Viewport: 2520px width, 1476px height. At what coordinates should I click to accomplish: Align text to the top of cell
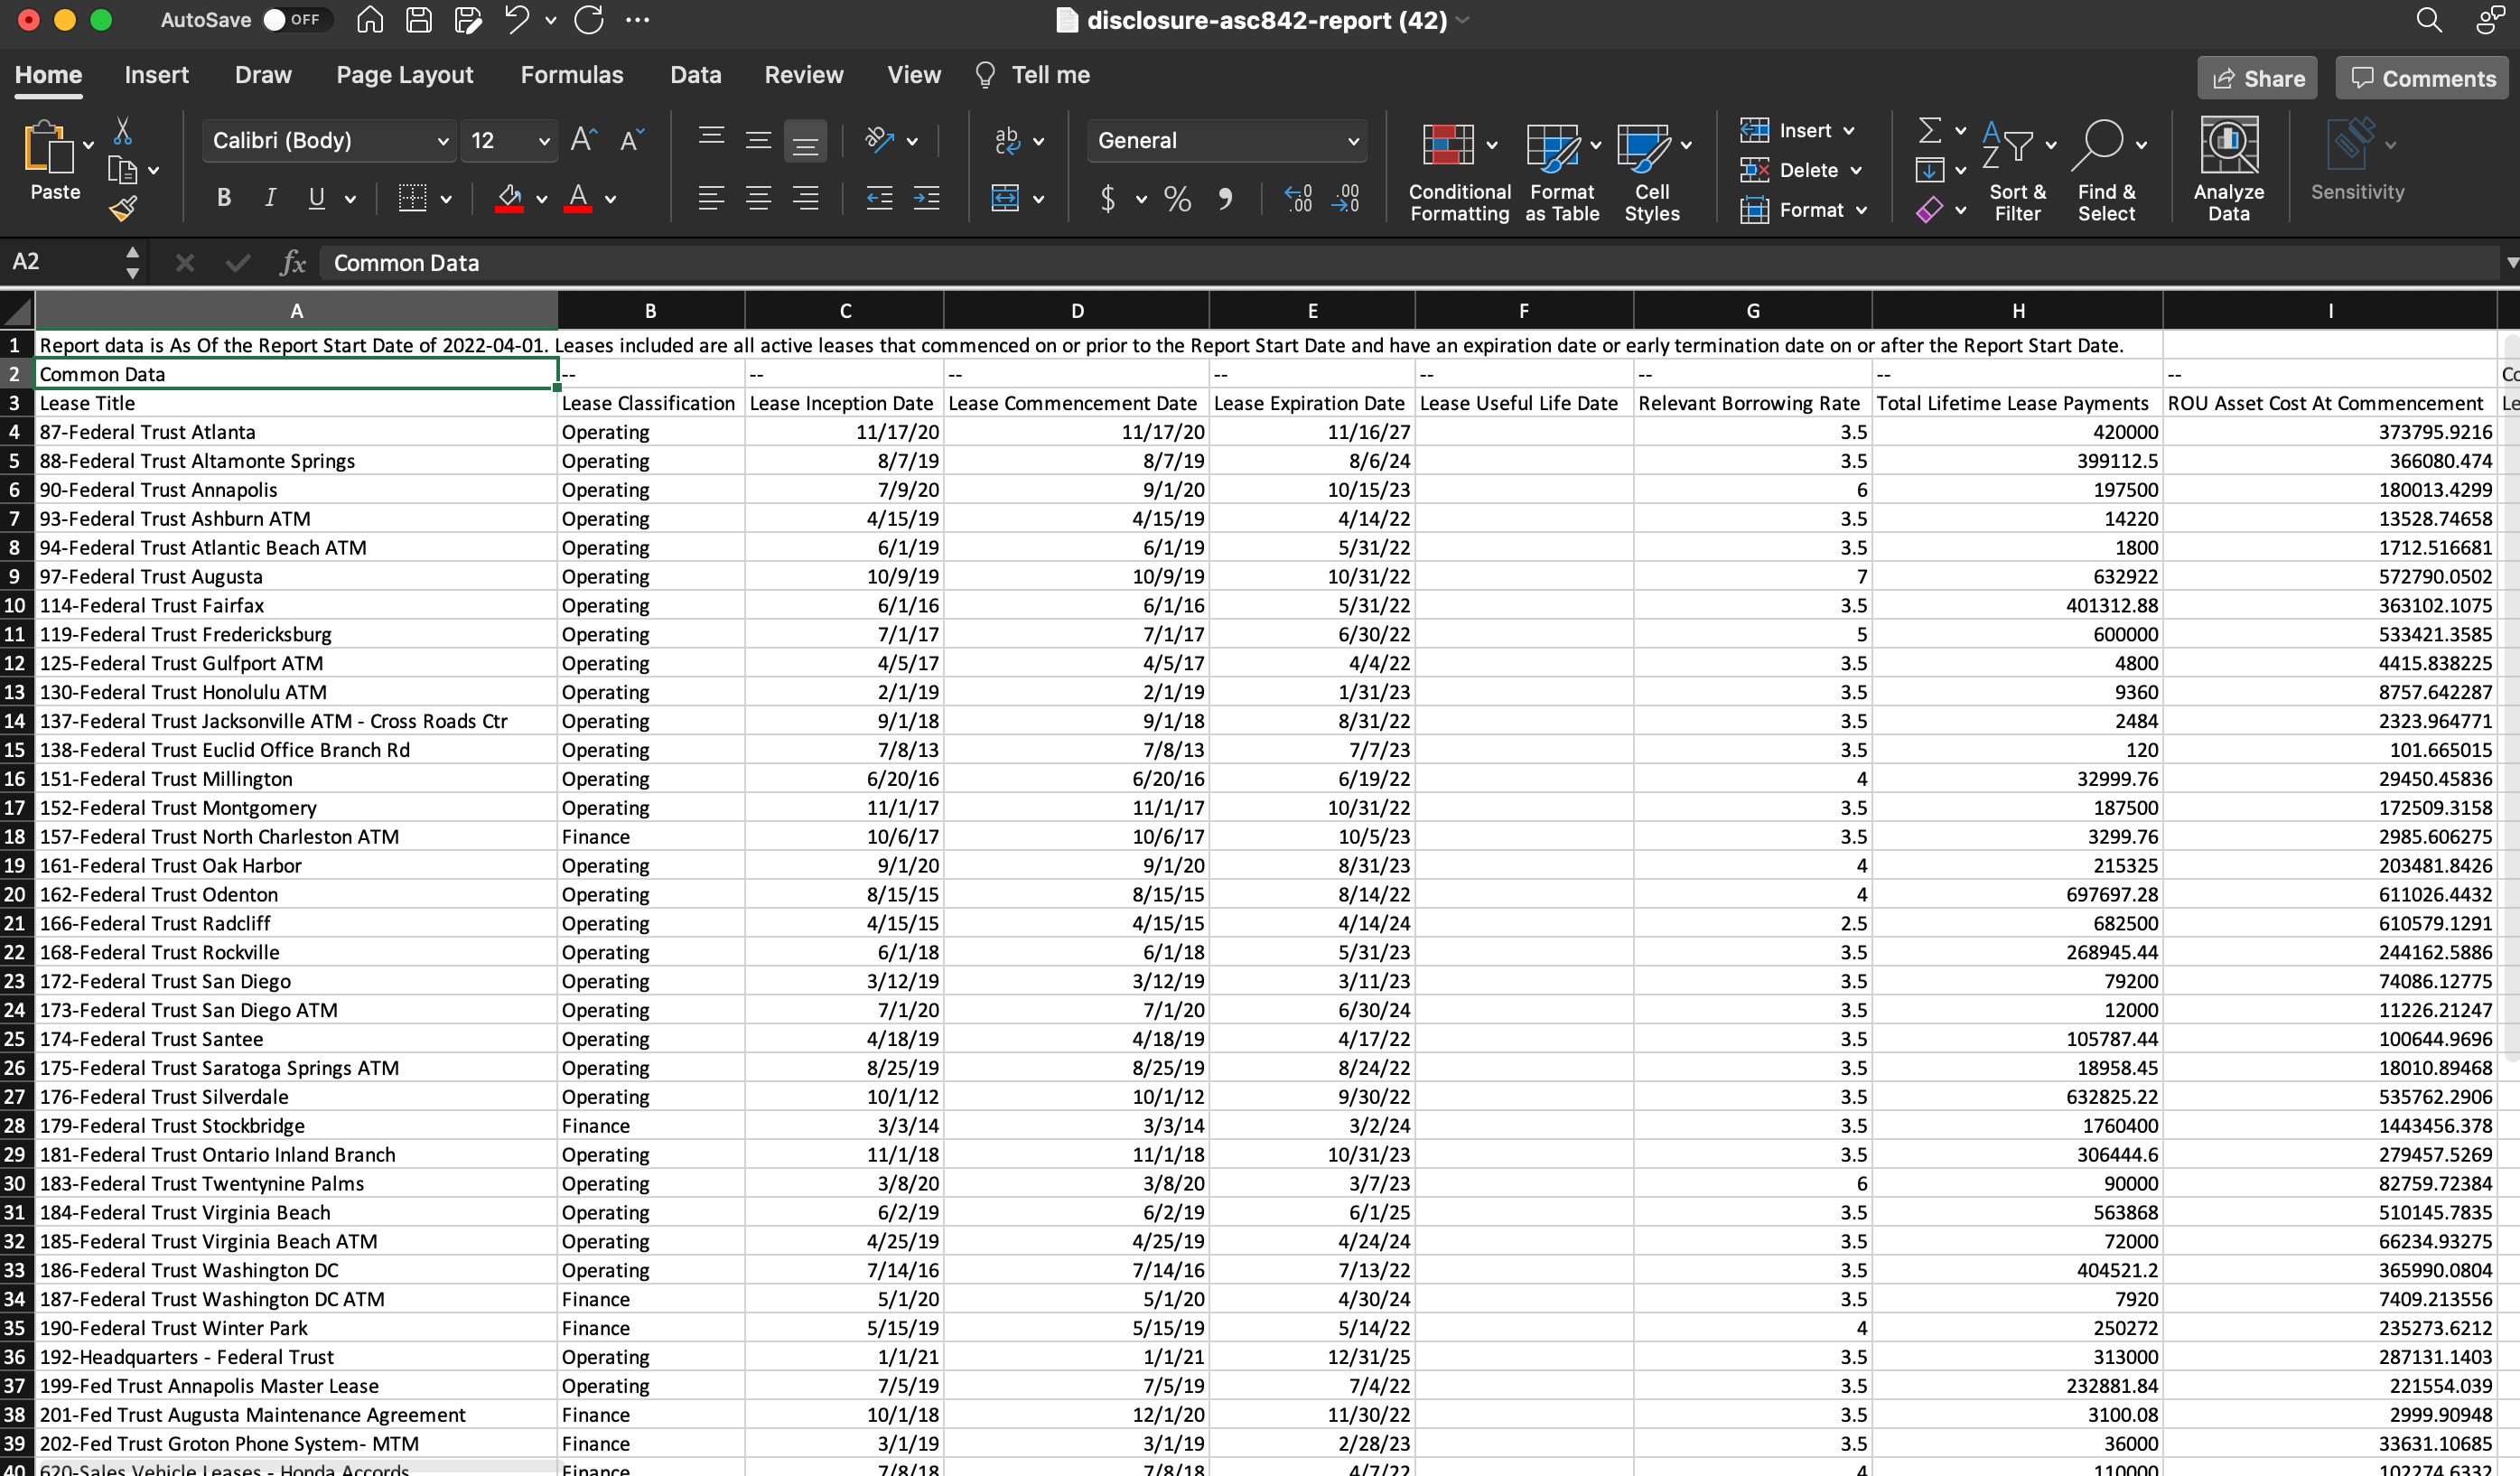coord(712,138)
